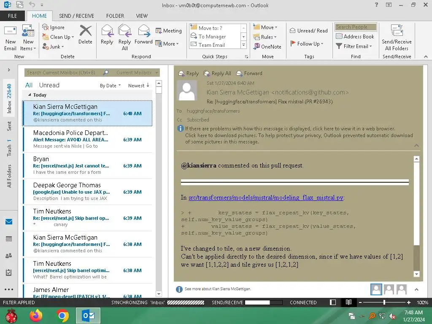Screen dimensions: 432x324
Task: Open the New Items menu
Action: pyautogui.click(x=28, y=38)
